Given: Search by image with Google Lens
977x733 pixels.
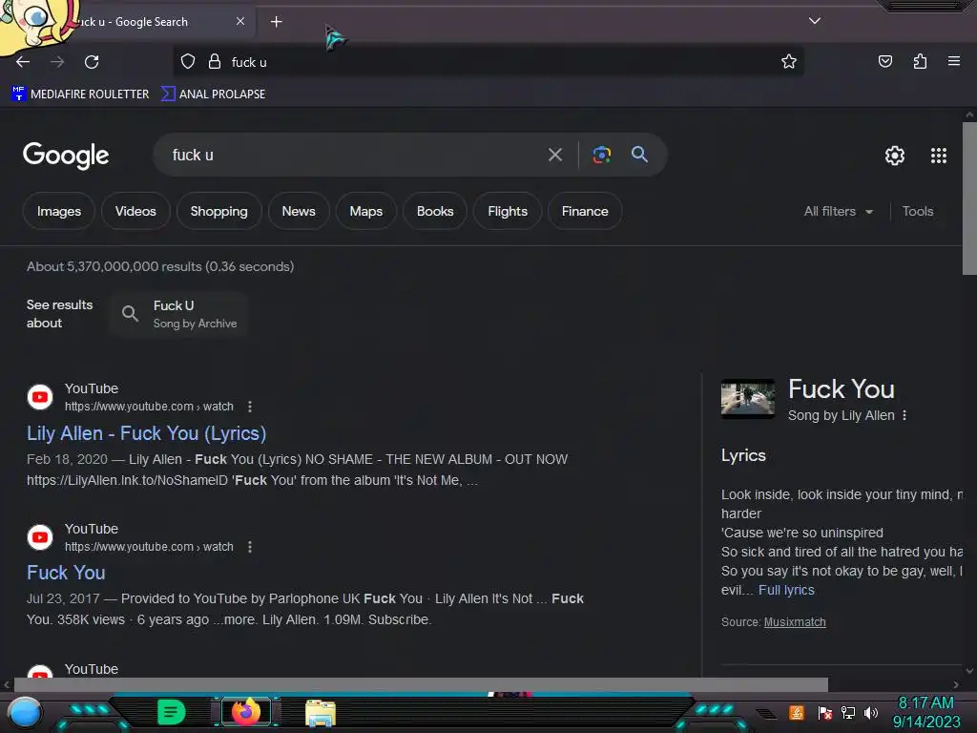Looking at the screenshot, I should pos(601,155).
